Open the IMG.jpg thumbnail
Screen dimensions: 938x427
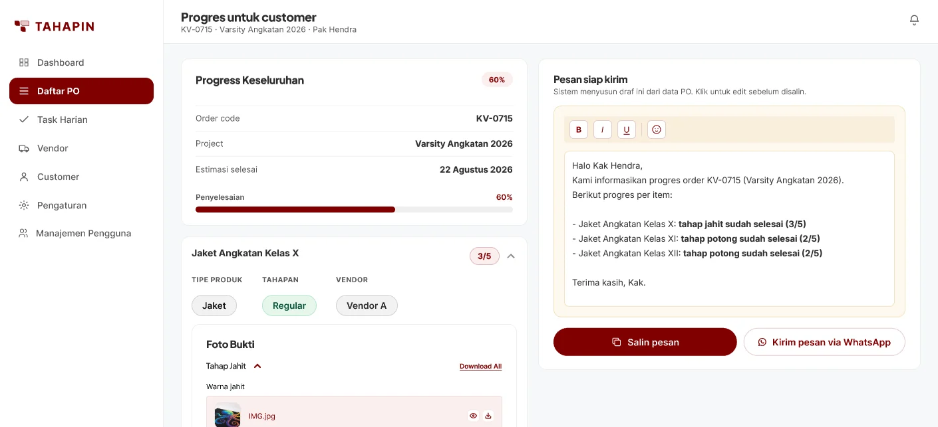pyautogui.click(x=228, y=415)
